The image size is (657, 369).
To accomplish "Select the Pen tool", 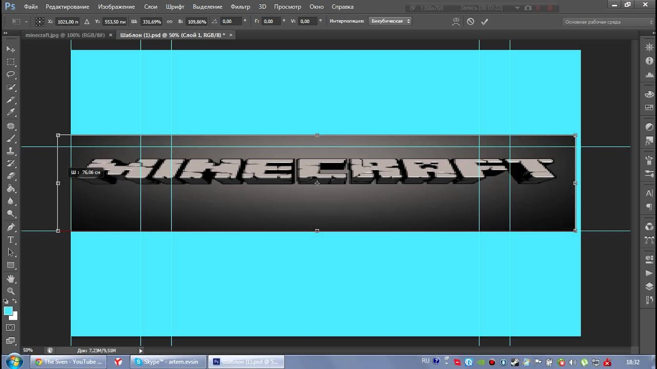I will tap(10, 227).
